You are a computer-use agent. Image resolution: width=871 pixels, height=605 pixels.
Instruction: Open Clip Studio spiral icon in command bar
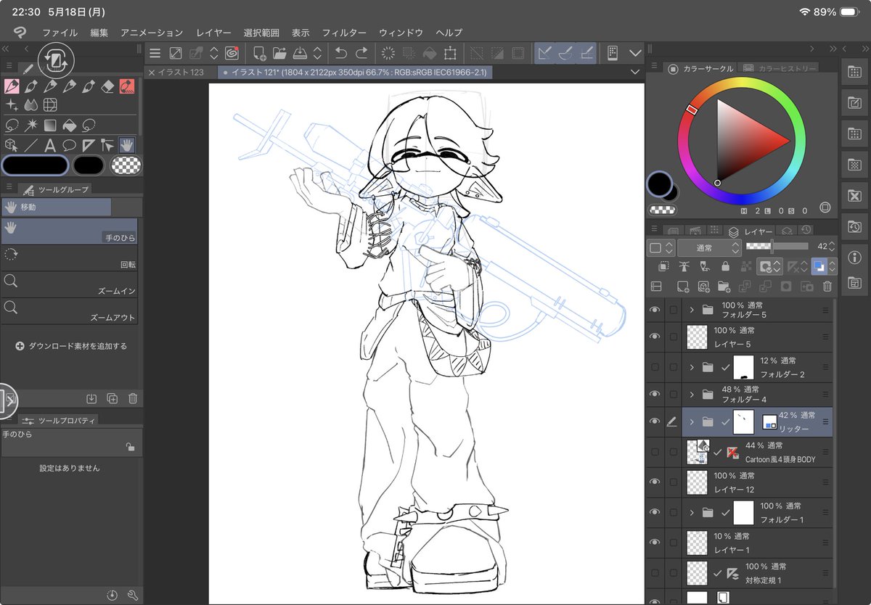(232, 53)
